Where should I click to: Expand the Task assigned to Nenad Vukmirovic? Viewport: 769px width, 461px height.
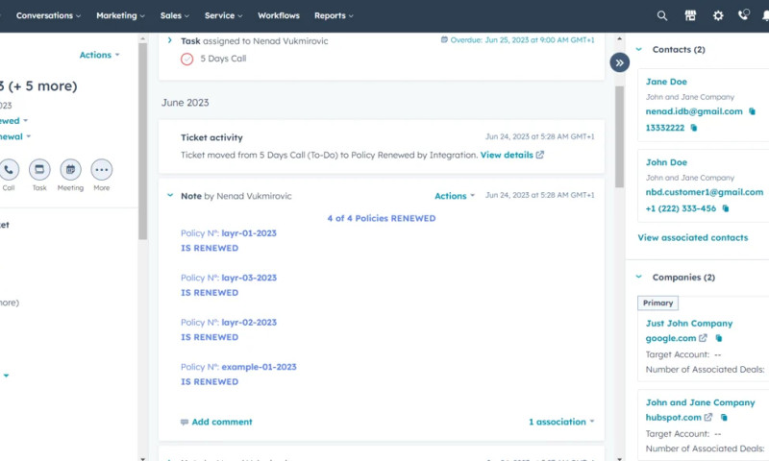pos(170,40)
